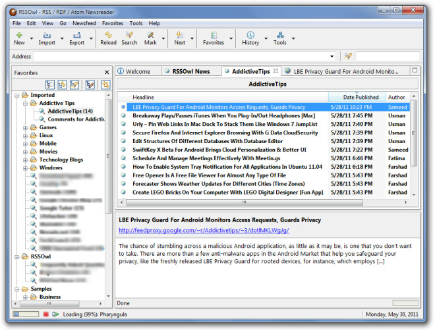This screenshot has width=435, height=331.
Task: Open Address bar history dropdown
Action: pos(332,56)
